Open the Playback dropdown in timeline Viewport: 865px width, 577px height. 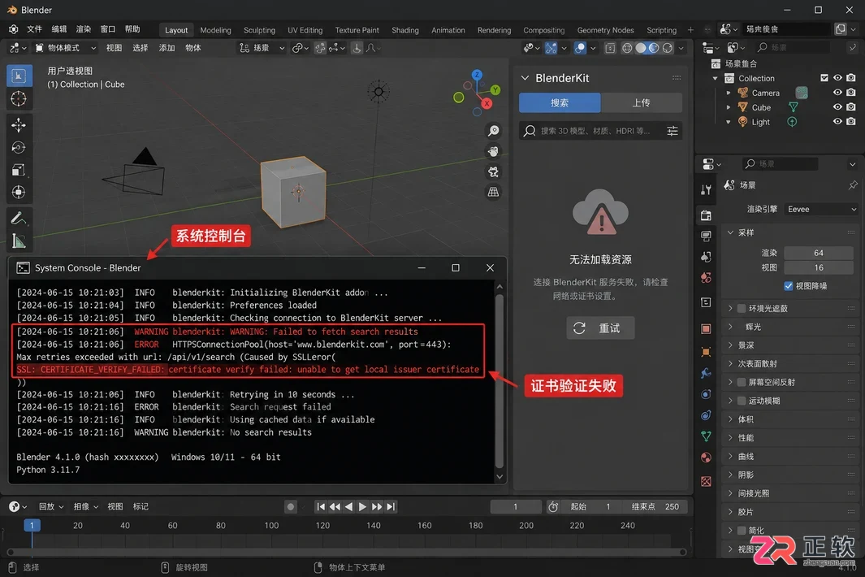[x=50, y=506]
